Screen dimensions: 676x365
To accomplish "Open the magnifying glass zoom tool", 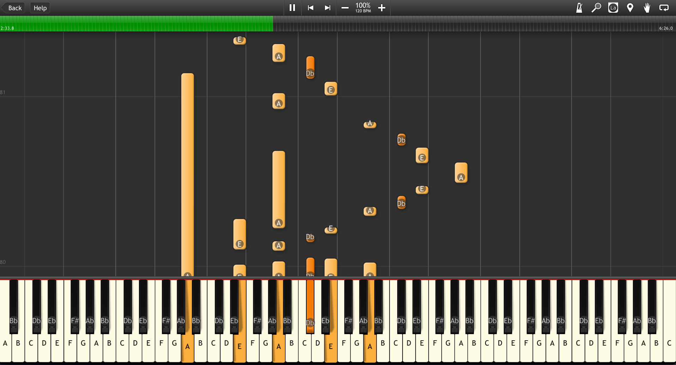I will coord(596,7).
